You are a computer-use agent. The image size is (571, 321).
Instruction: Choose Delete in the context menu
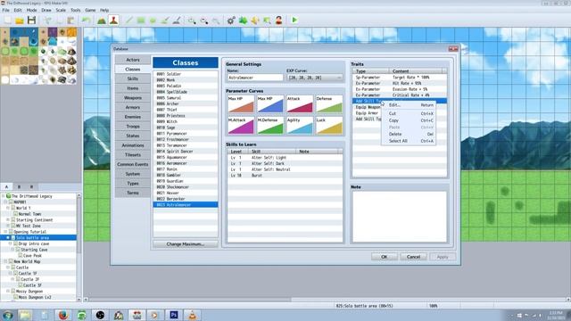(409, 134)
